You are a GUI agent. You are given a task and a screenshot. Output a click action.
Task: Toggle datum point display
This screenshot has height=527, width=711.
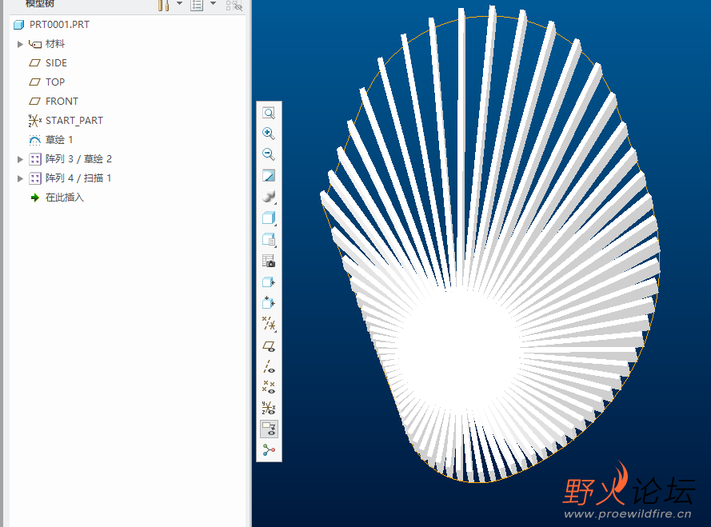[269, 387]
